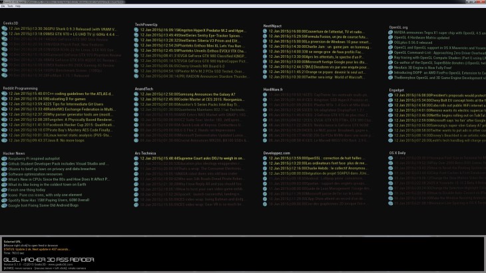Click globe icon beside RabbitMQ Exchange Federation
Image resolution: width=486 pixels, height=273 pixels.
(5, 109)
